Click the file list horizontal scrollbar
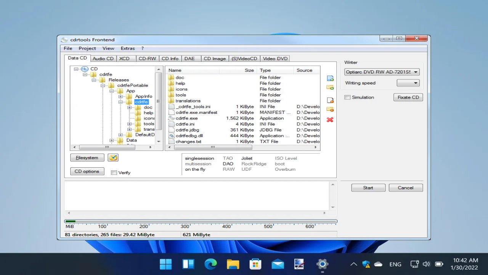The height and width of the screenshot is (275, 488). coord(242,147)
